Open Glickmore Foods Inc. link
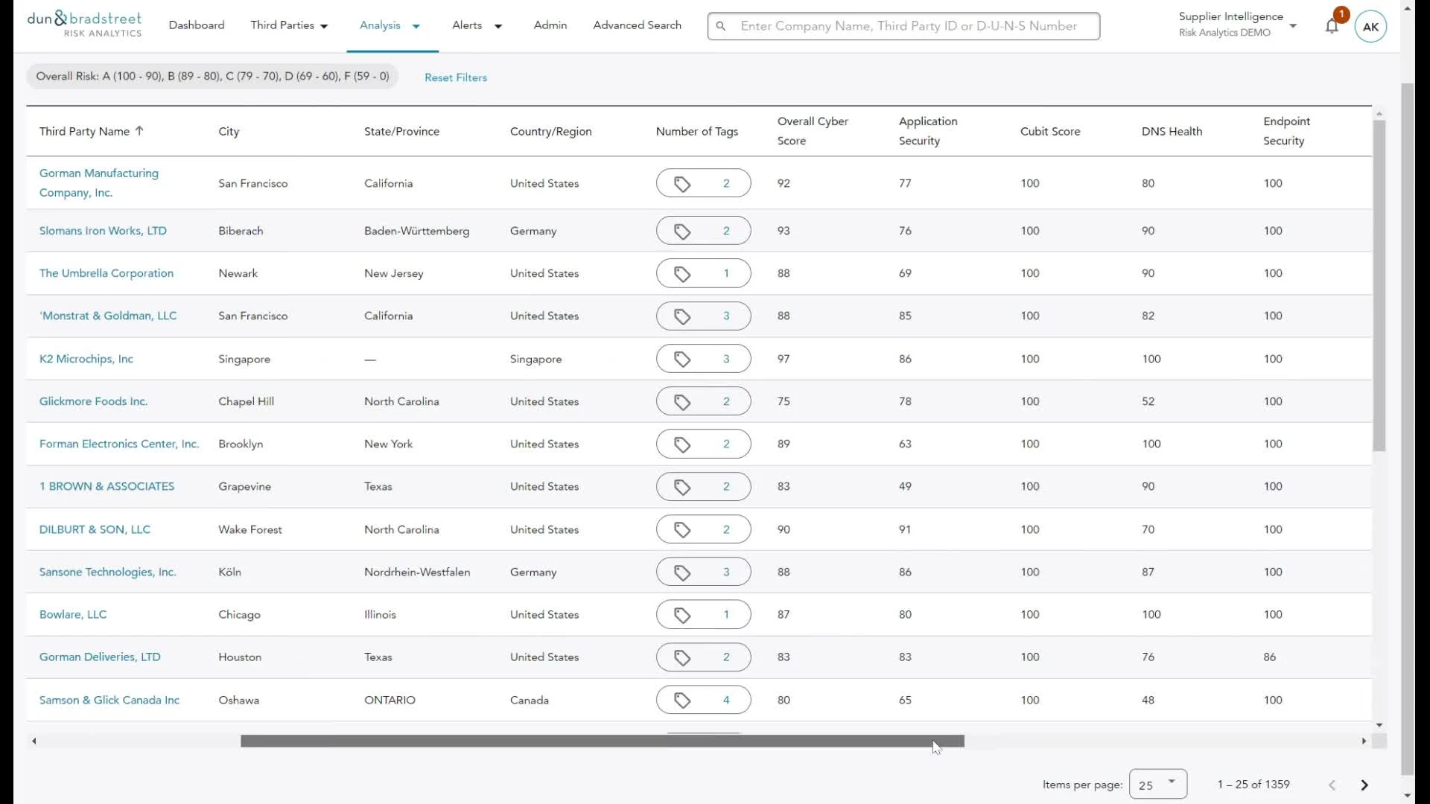Screen dimensions: 1430x804 (94, 401)
